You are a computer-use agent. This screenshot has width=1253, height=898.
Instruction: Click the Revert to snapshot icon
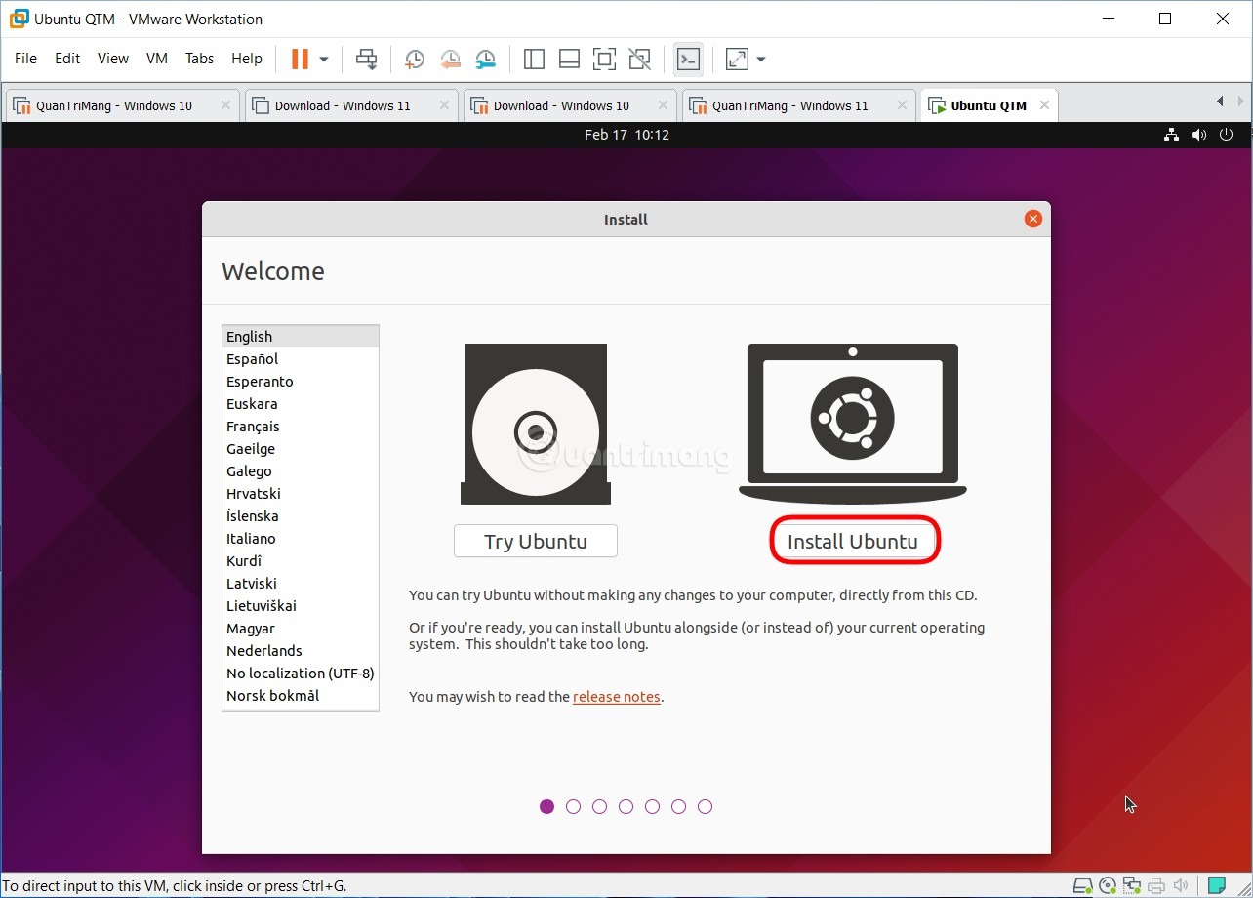450,59
